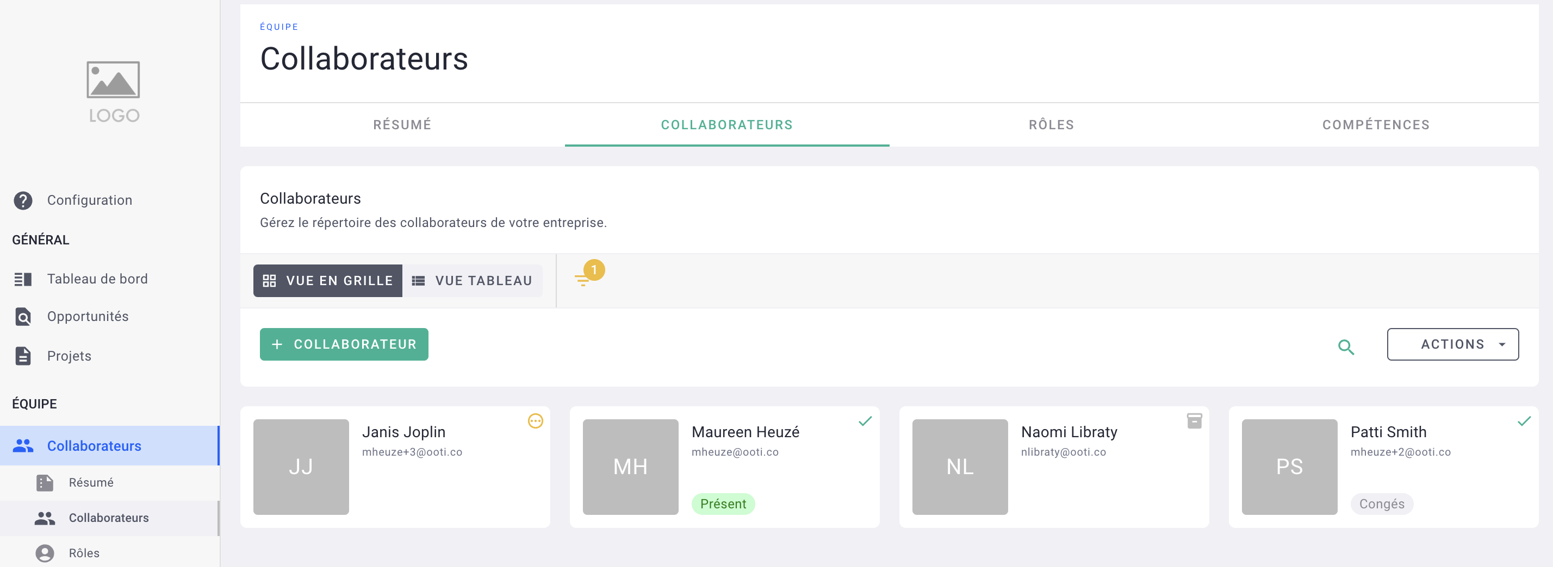Click Naomi Libraty's archive box icon
Viewport: 1553px width, 567px height.
[1194, 421]
